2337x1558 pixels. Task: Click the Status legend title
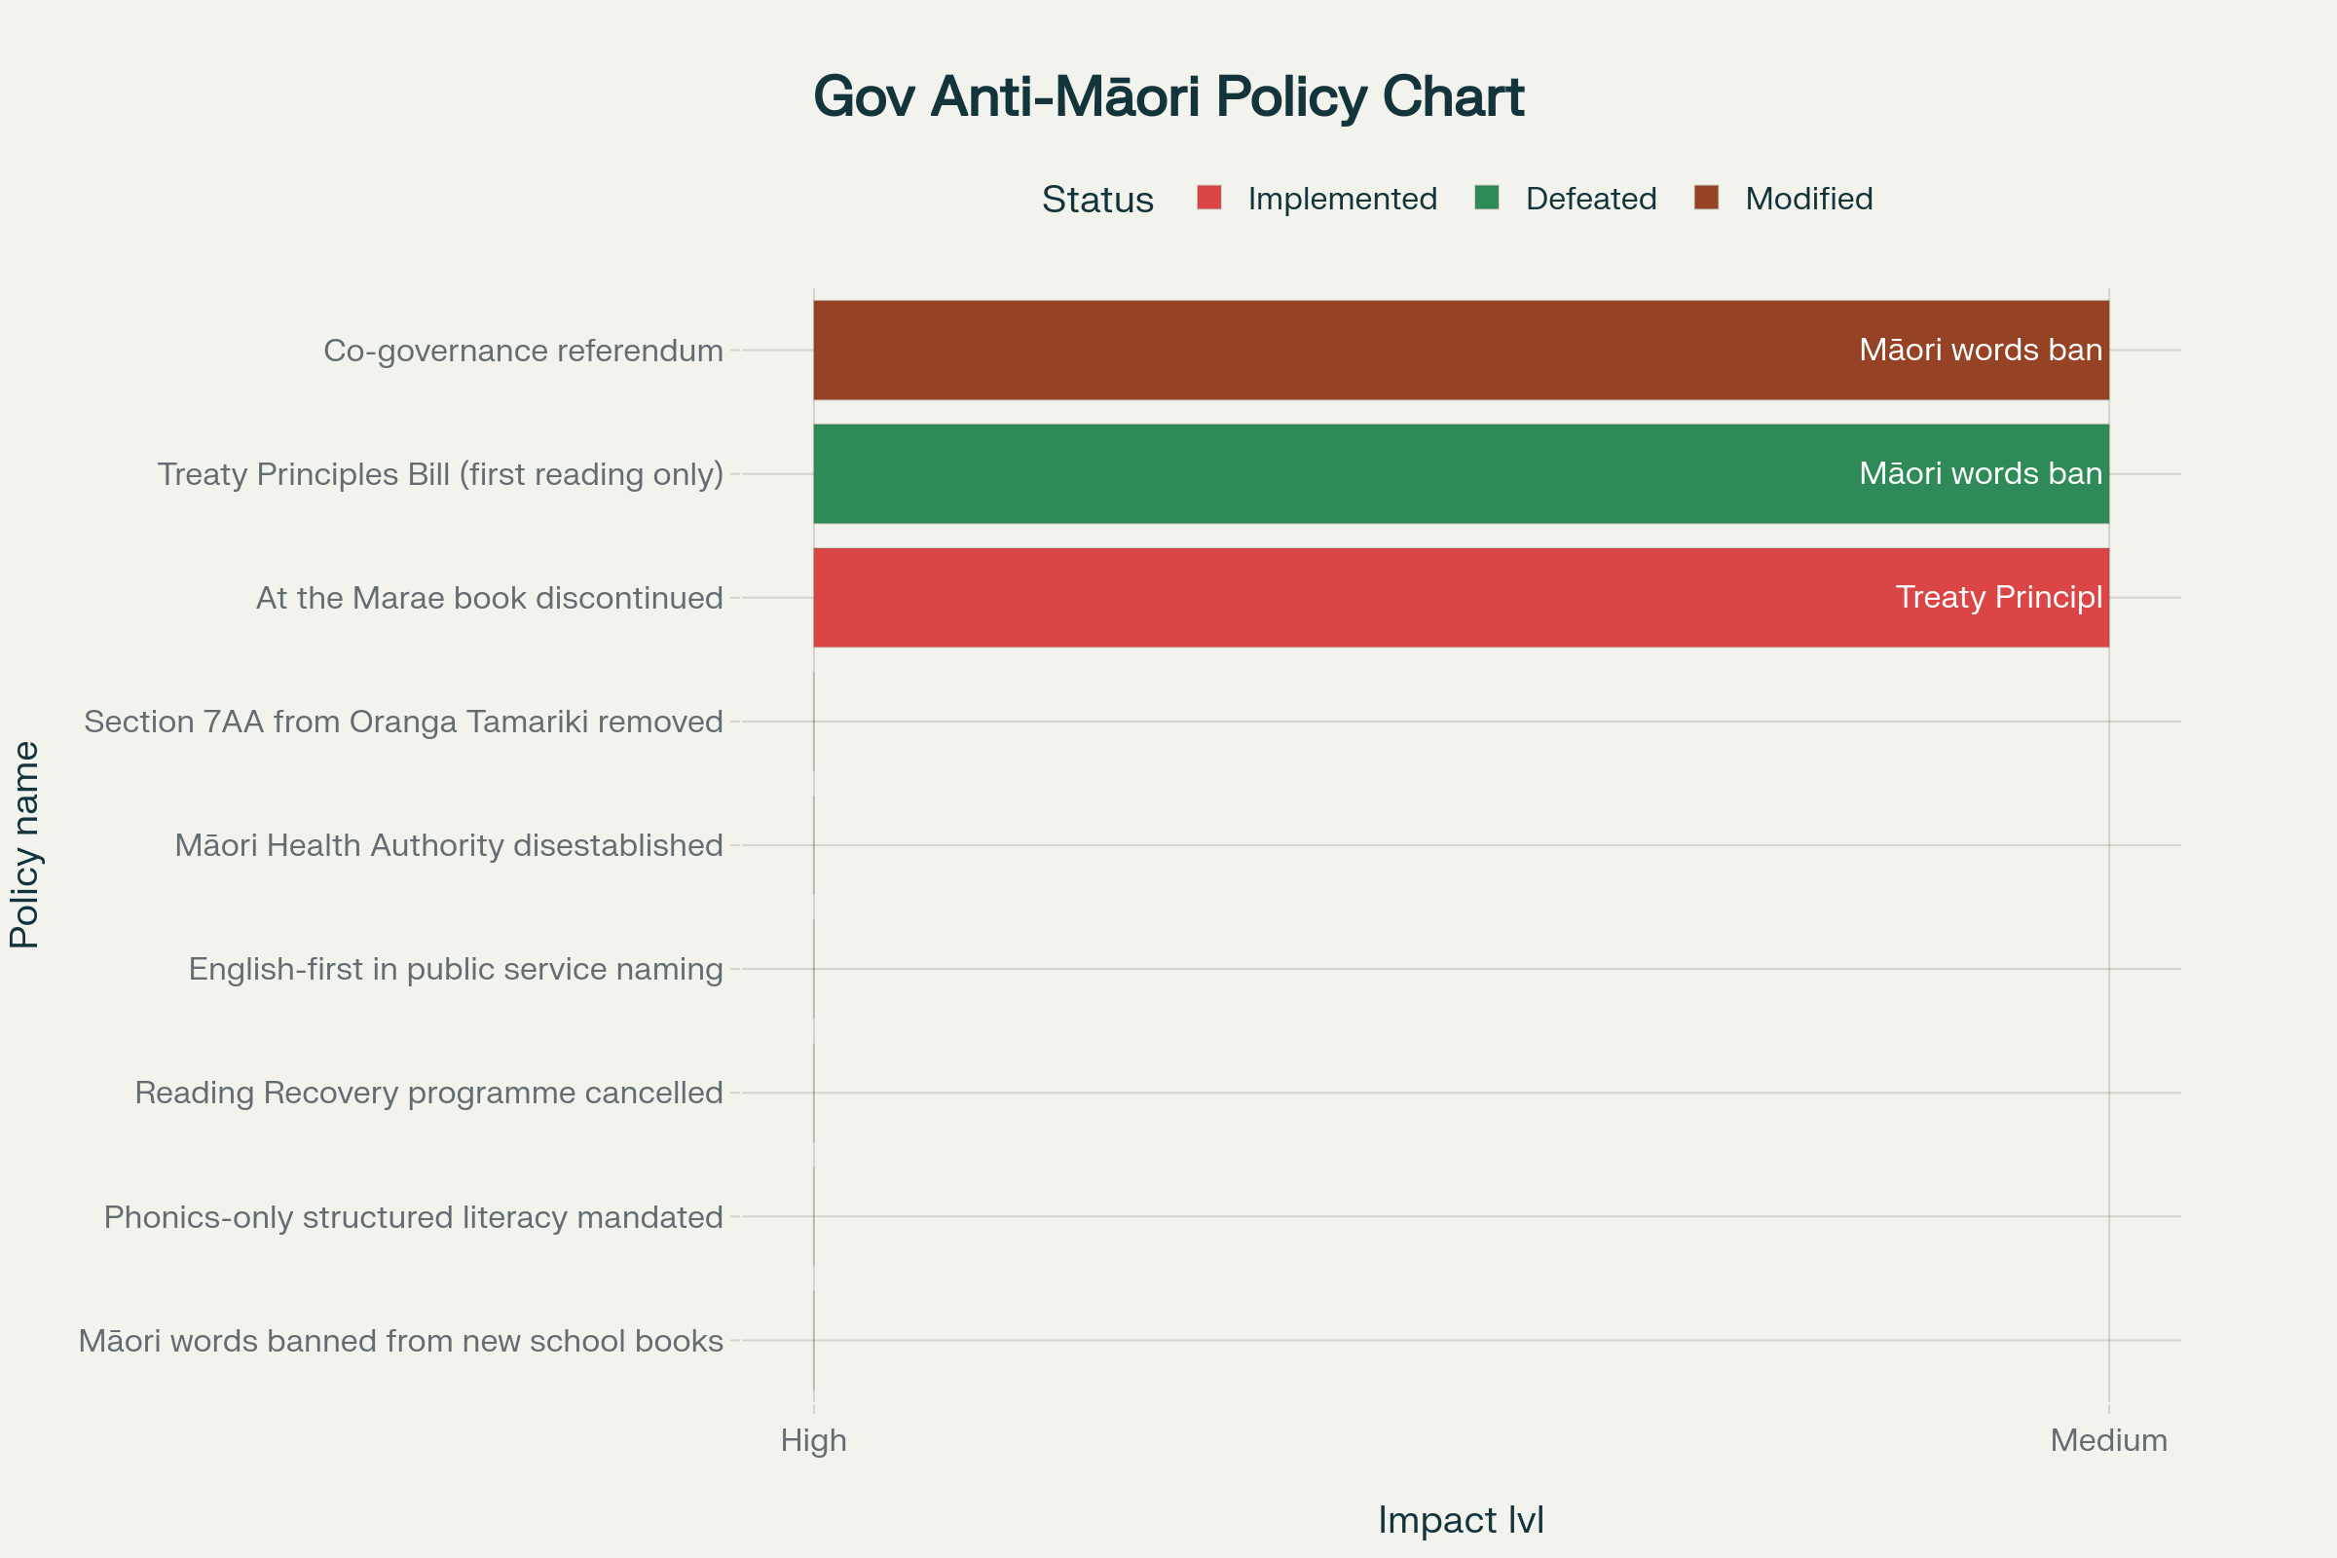point(1097,199)
